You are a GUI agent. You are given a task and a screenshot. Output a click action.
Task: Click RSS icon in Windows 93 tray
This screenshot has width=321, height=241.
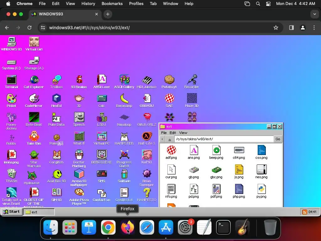click(305, 212)
